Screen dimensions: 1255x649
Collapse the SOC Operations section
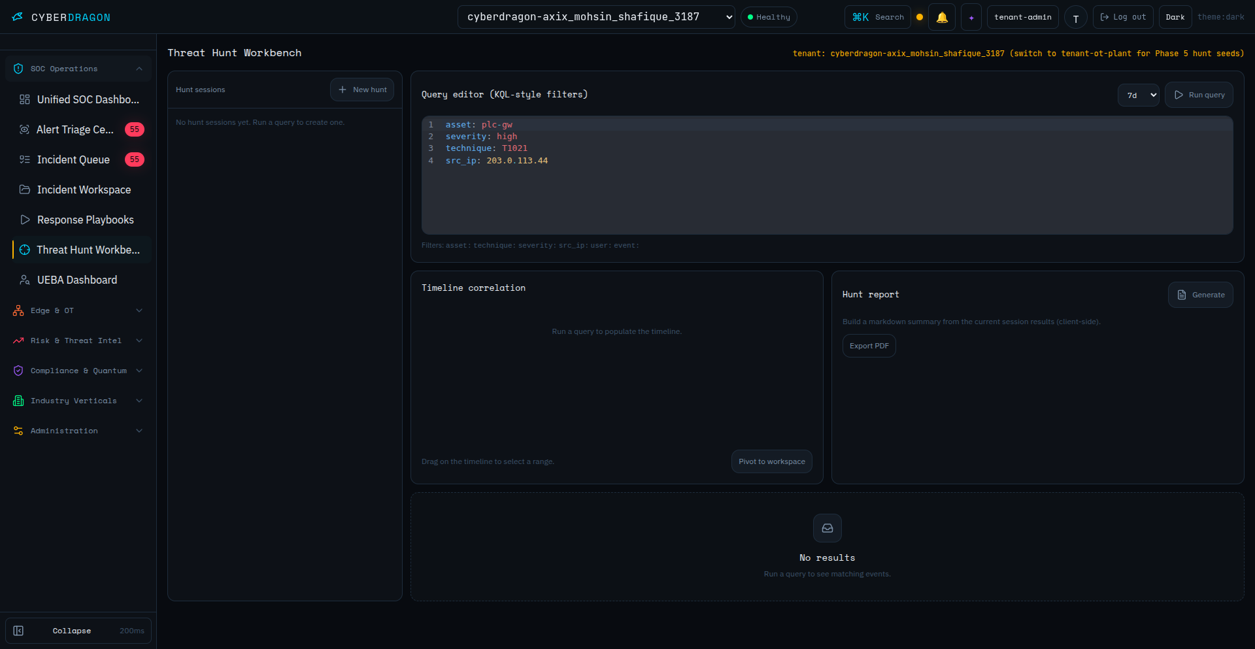(78, 69)
